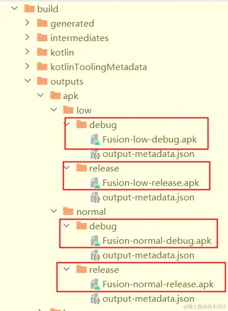The height and width of the screenshot is (311, 228).
Task: Expand the generated folder
Action: [27, 23]
